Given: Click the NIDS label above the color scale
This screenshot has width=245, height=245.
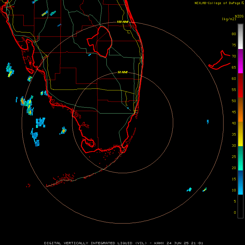Looking at the screenshot, I should [x=239, y=16].
